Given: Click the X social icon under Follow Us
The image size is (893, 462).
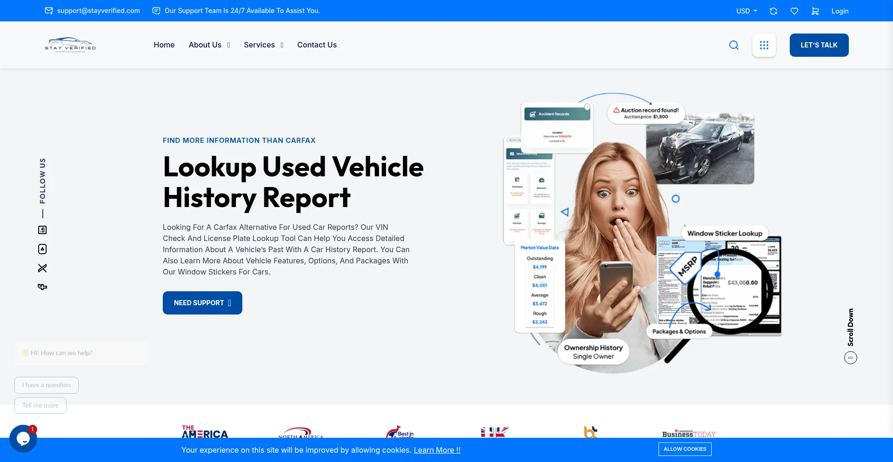Looking at the screenshot, I should 42,268.
